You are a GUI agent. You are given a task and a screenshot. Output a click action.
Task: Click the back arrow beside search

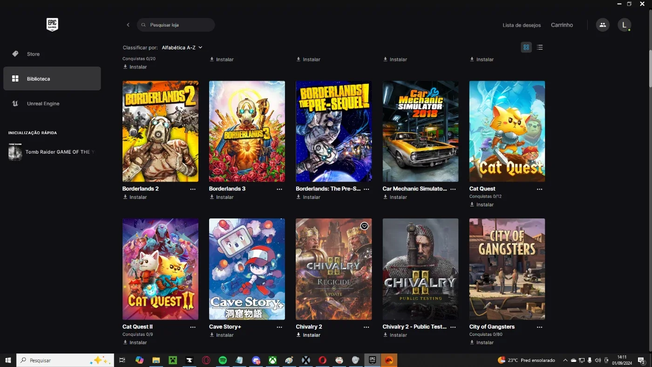click(128, 25)
